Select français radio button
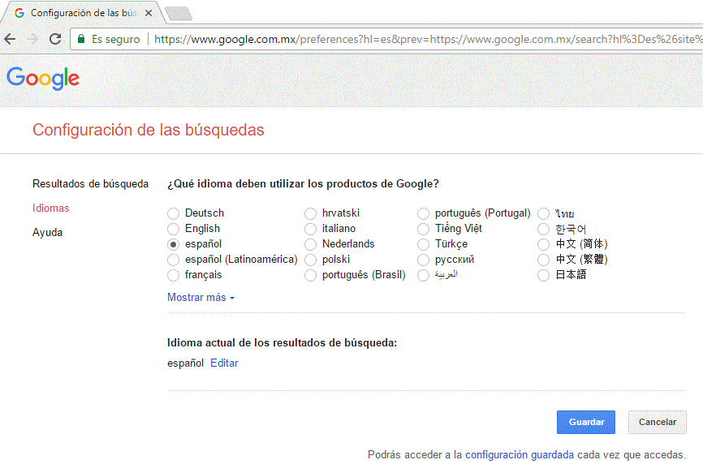This screenshot has width=703, height=473. click(173, 275)
